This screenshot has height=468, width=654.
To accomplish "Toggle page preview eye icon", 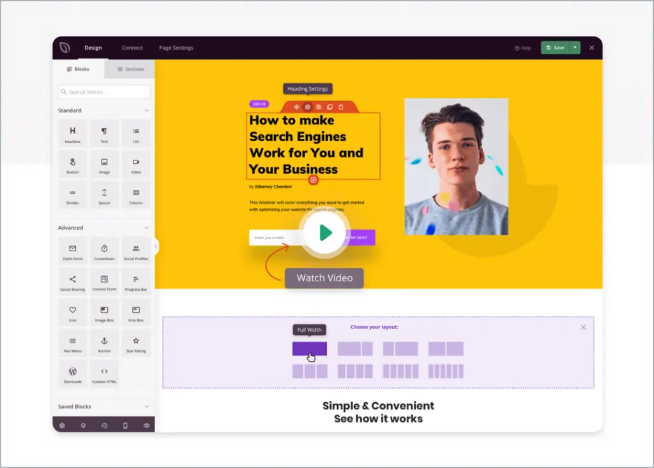I will click(146, 425).
